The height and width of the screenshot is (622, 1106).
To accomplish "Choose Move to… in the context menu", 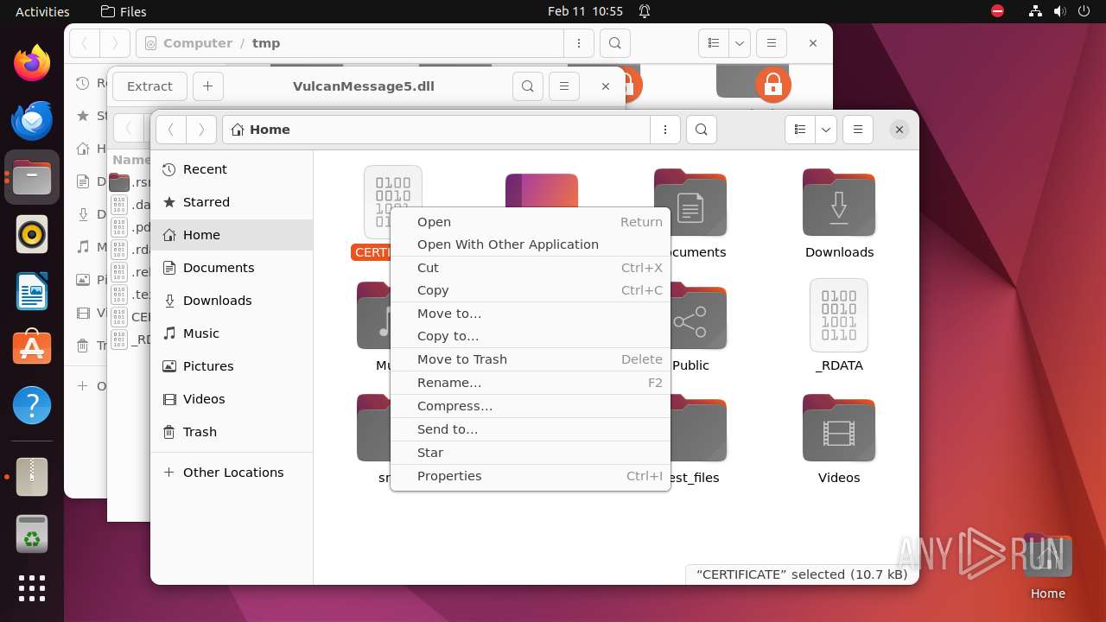I will 531,314.
